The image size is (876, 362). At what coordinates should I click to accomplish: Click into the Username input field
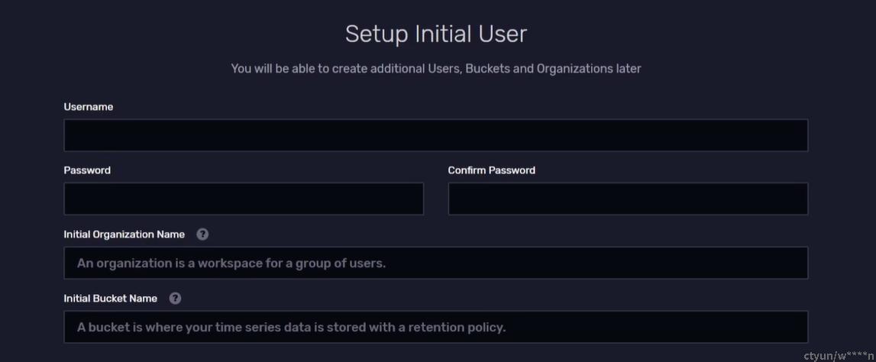(436, 135)
